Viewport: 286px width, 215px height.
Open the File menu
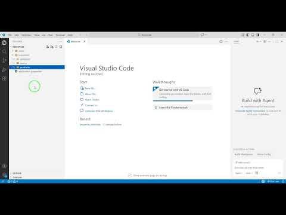[x=10, y=35]
